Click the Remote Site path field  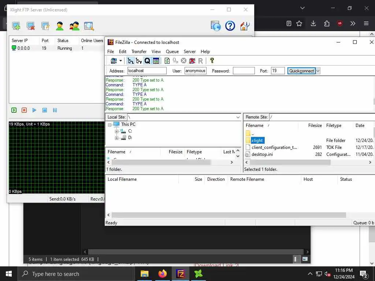(322, 117)
